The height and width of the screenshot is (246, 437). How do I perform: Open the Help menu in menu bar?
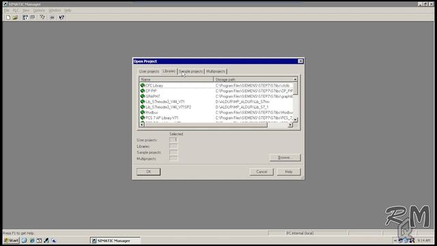pos(68,10)
